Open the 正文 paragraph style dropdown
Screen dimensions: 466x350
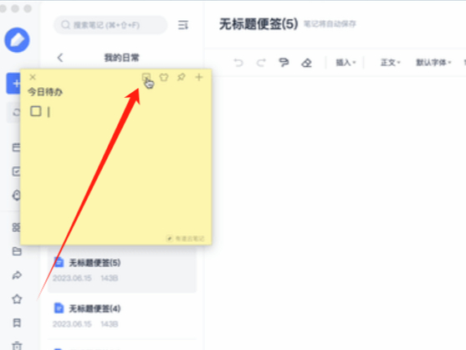[x=391, y=63]
